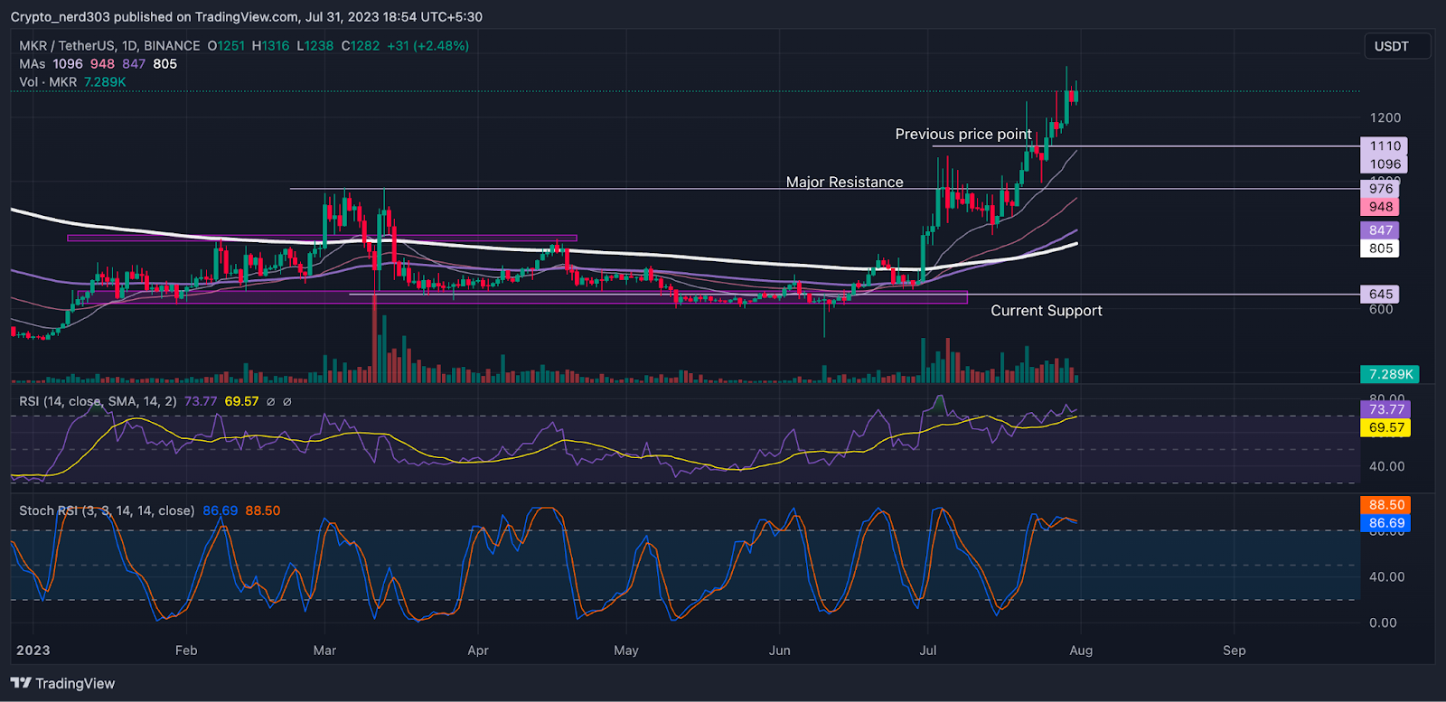Click the 'Current Support' annotation text
1446x702 pixels.
tap(1047, 310)
